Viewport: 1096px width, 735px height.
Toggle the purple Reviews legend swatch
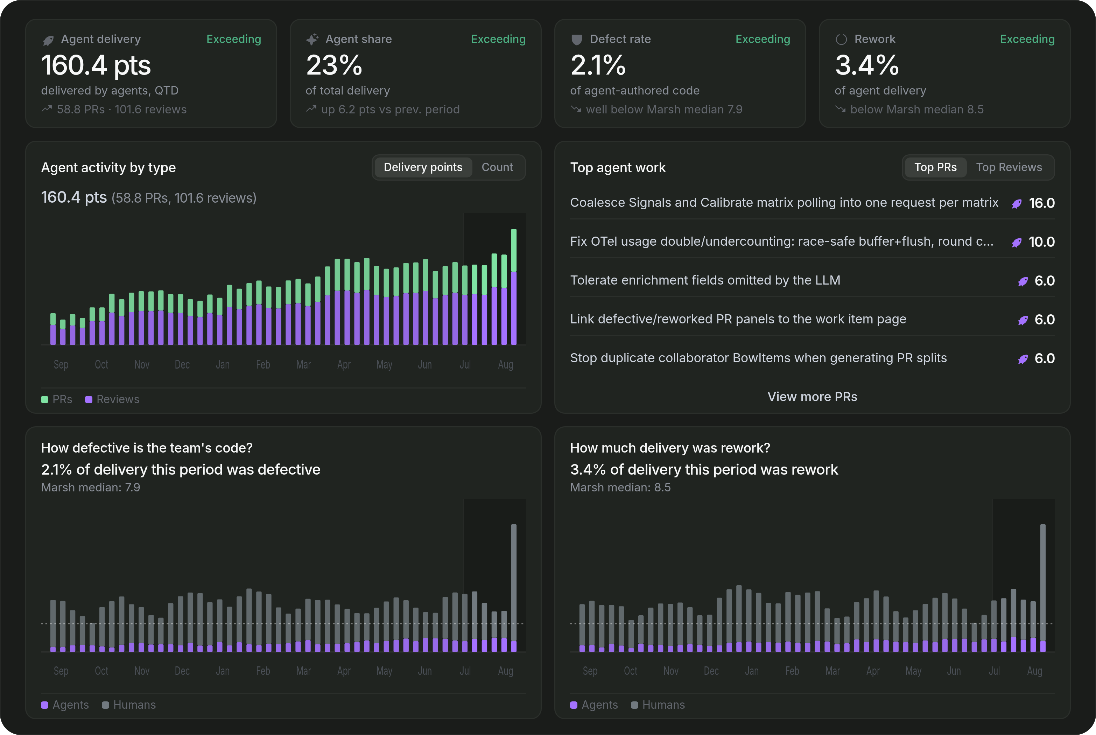(89, 399)
